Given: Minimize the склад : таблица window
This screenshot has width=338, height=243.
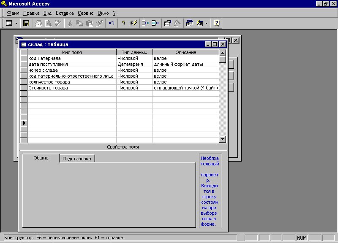Looking at the screenshot, I should 208,44.
